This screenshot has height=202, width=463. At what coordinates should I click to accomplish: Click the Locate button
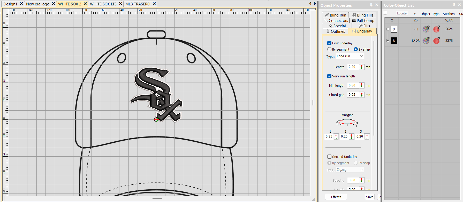coord(402,13)
